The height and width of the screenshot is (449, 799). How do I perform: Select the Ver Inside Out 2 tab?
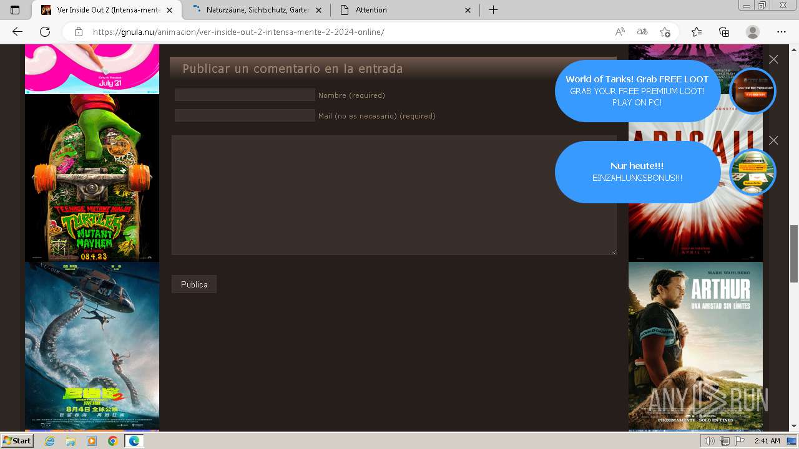click(x=108, y=10)
